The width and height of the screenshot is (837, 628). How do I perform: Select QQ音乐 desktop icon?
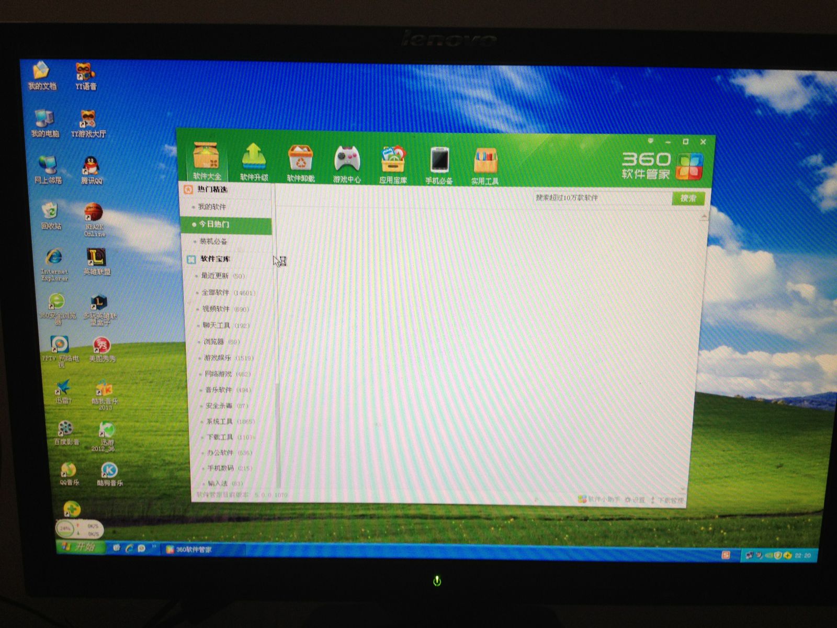coord(69,474)
